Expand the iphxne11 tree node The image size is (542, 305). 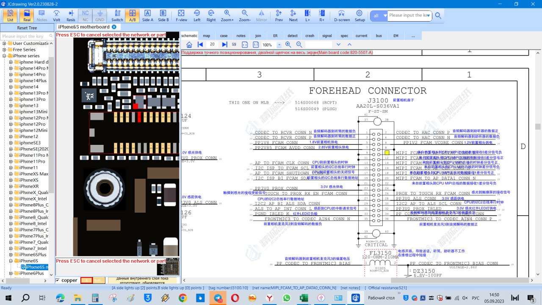11,168
